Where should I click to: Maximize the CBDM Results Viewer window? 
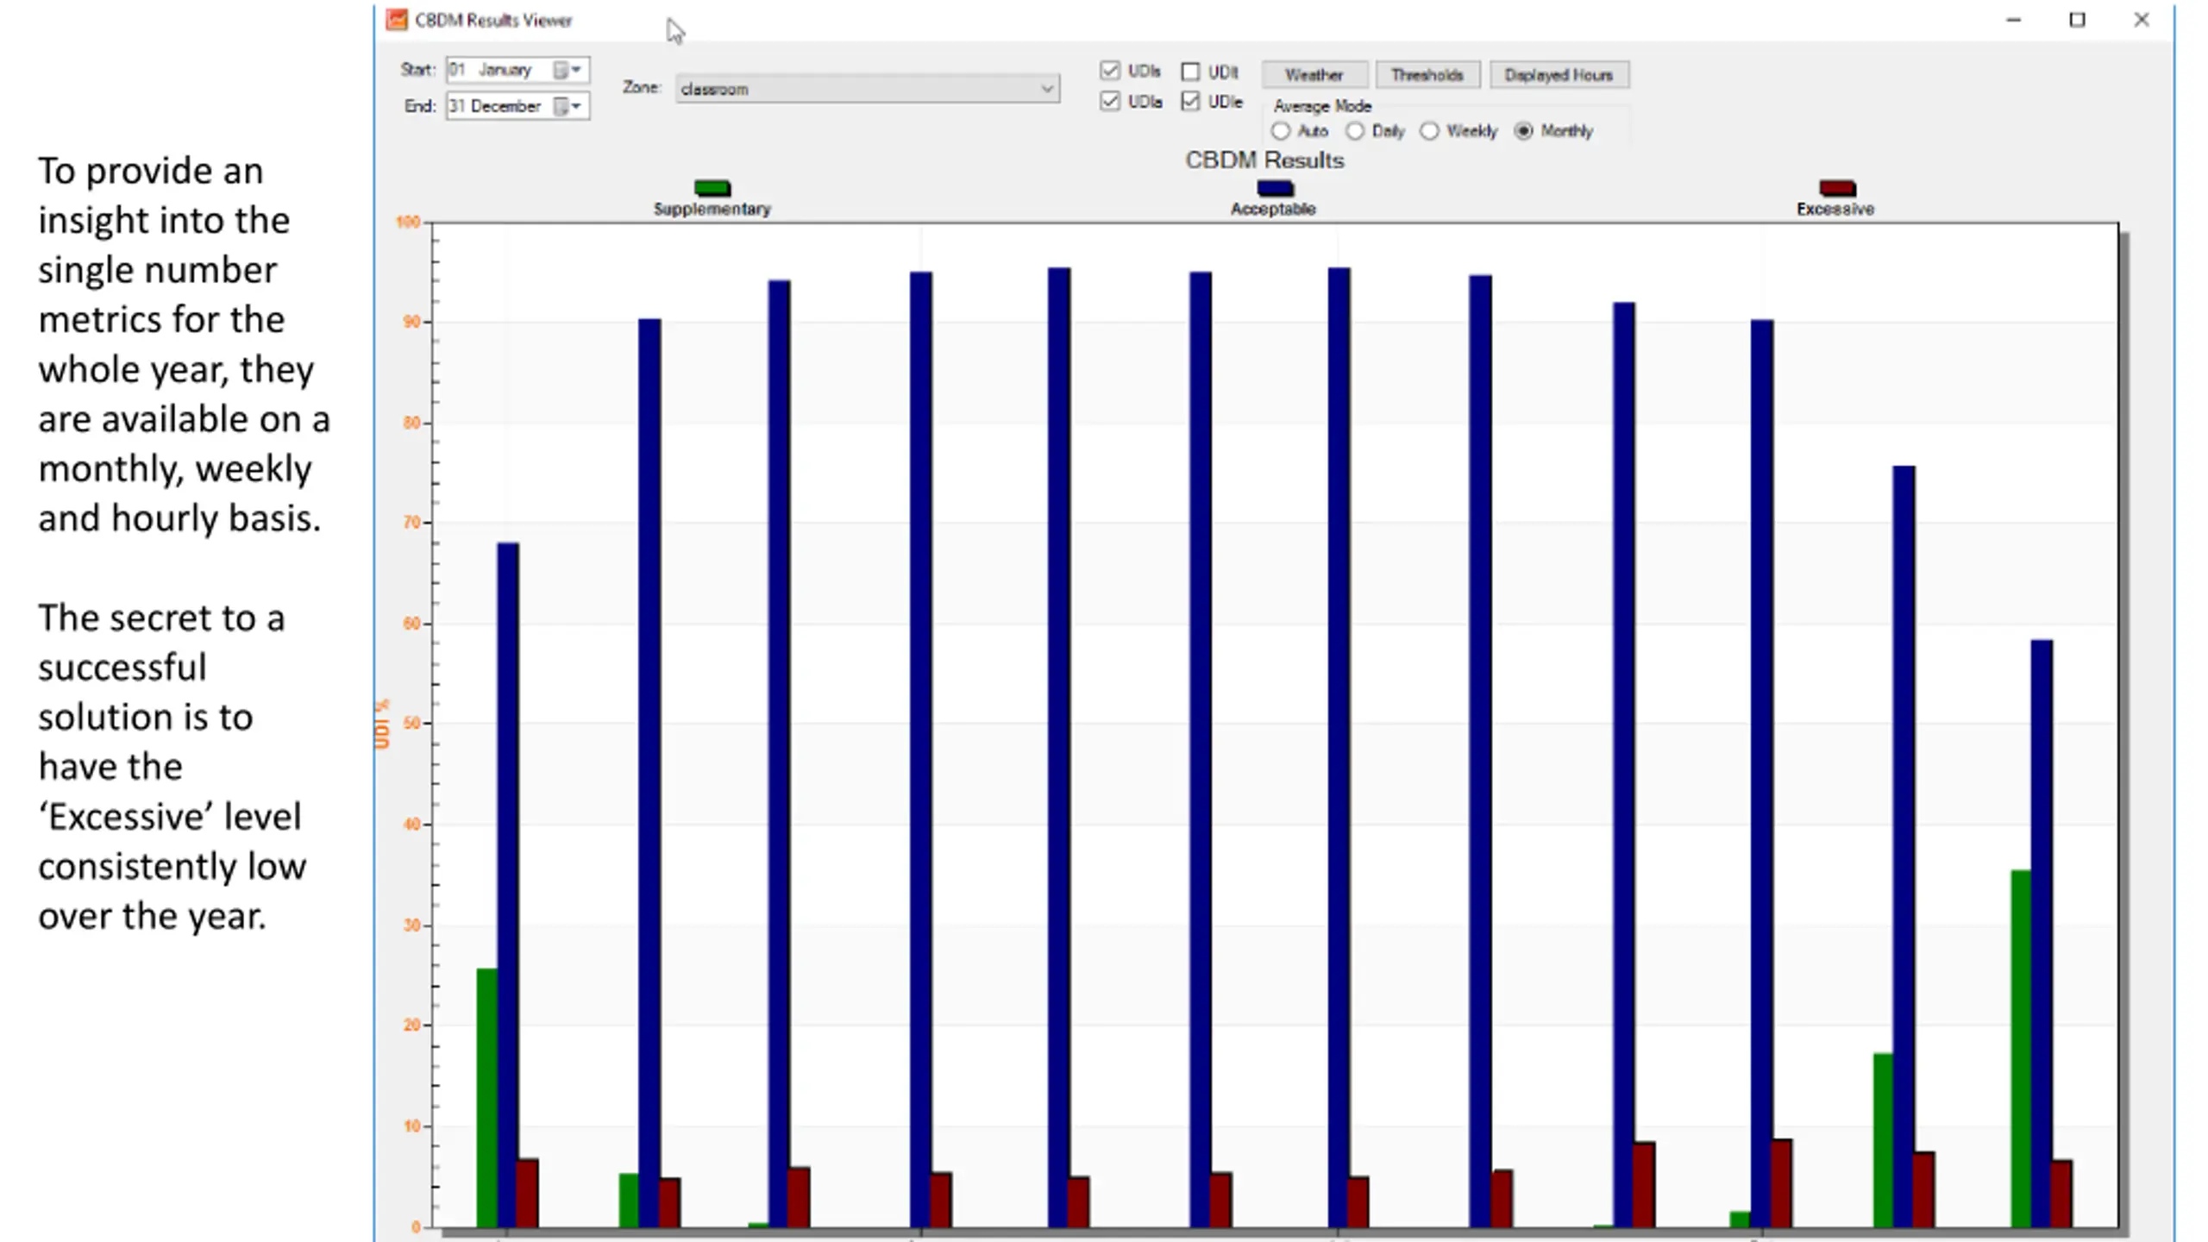click(x=2077, y=20)
